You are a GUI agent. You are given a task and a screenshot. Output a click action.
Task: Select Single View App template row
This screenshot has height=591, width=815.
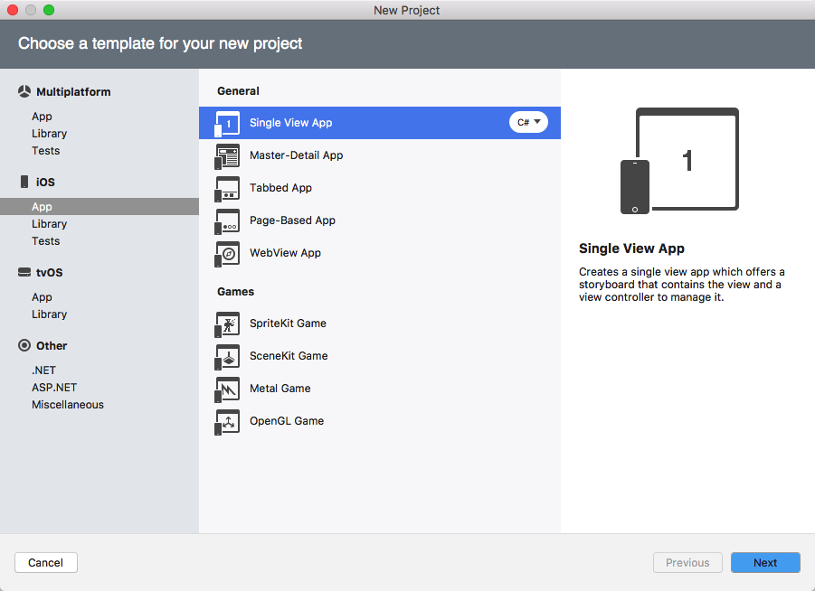coord(362,123)
